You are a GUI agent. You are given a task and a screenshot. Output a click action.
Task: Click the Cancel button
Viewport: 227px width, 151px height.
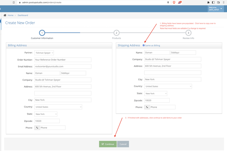pyautogui.click(x=123, y=144)
